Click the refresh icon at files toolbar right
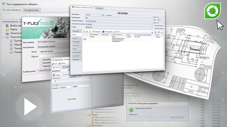The image size is (227, 127). pyautogui.click(x=162, y=32)
